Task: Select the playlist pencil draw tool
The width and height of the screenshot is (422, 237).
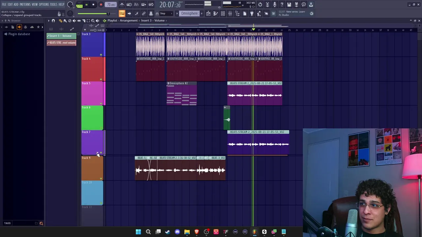Action: click(60, 21)
